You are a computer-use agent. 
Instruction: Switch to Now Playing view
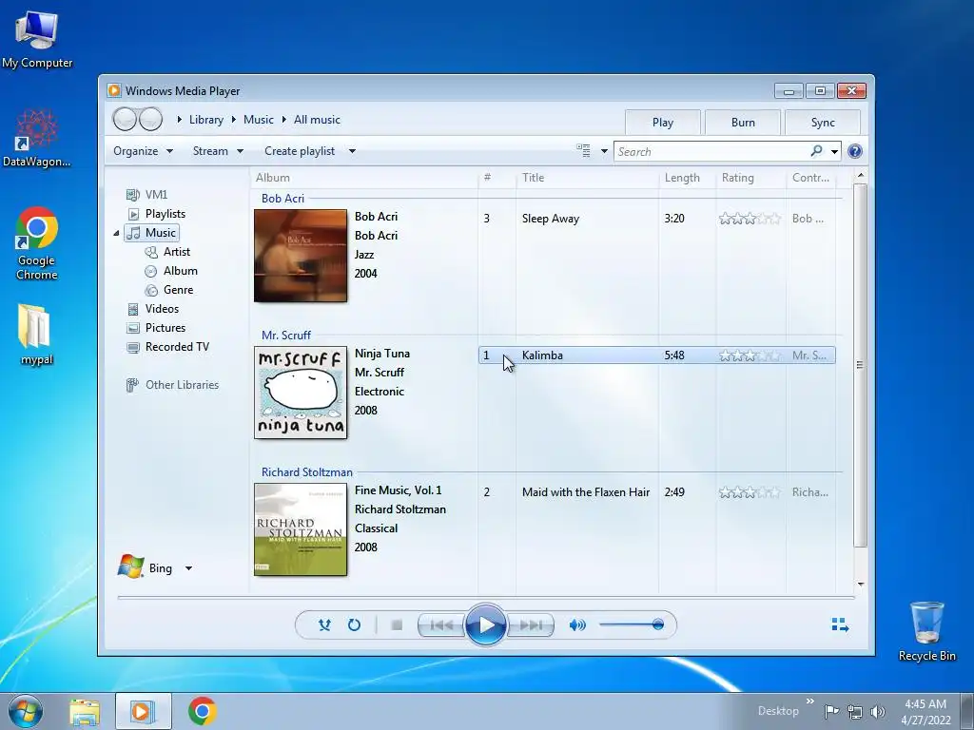tap(840, 625)
